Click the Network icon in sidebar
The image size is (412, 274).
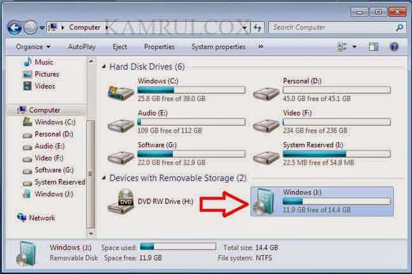pyautogui.click(x=22, y=218)
